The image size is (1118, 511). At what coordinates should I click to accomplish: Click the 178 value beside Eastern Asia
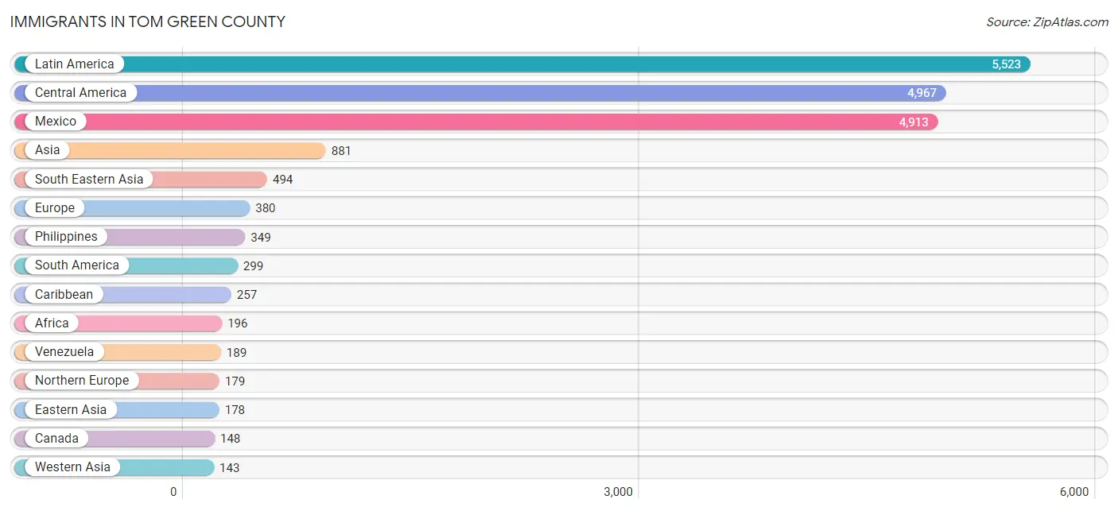click(x=235, y=410)
